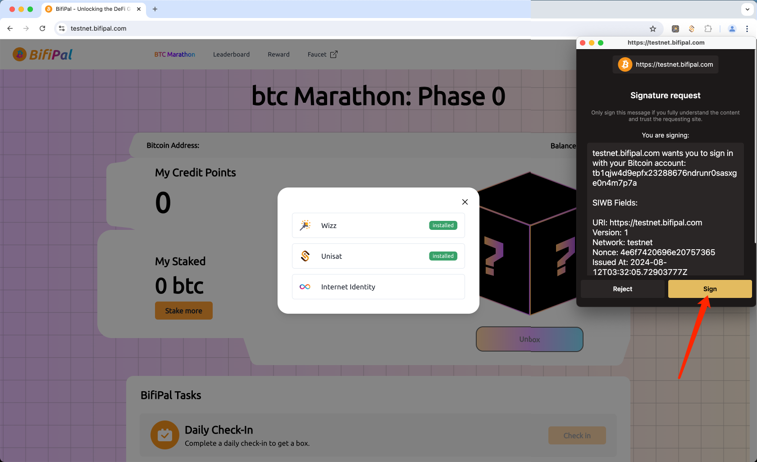Select Internet Identity login option

pyautogui.click(x=378, y=287)
